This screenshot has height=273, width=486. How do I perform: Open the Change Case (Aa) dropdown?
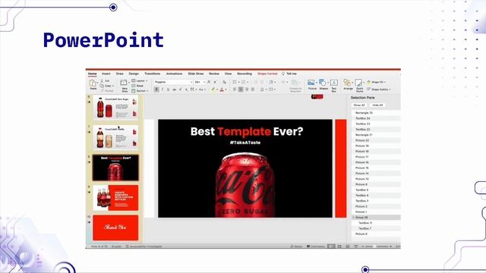pos(202,89)
